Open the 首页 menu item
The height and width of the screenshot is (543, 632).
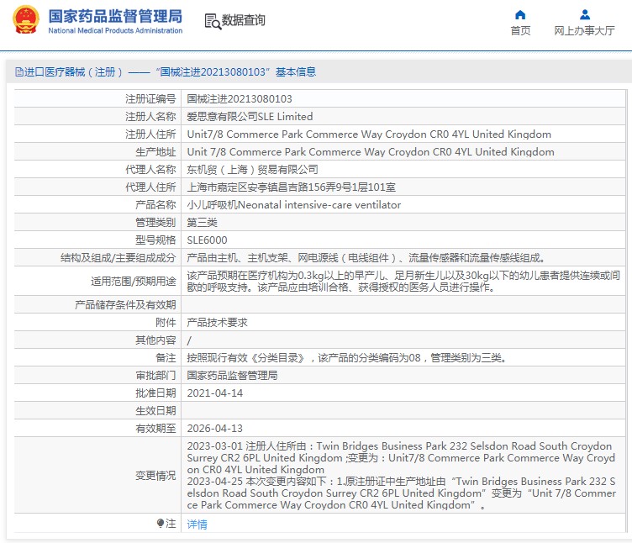pos(520,31)
